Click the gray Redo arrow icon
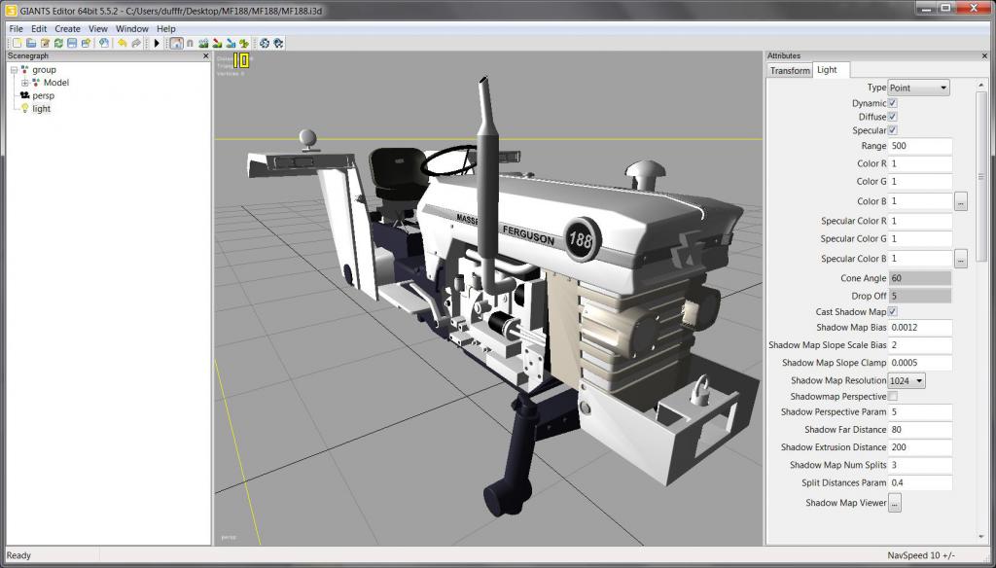This screenshot has width=996, height=568. [x=136, y=43]
